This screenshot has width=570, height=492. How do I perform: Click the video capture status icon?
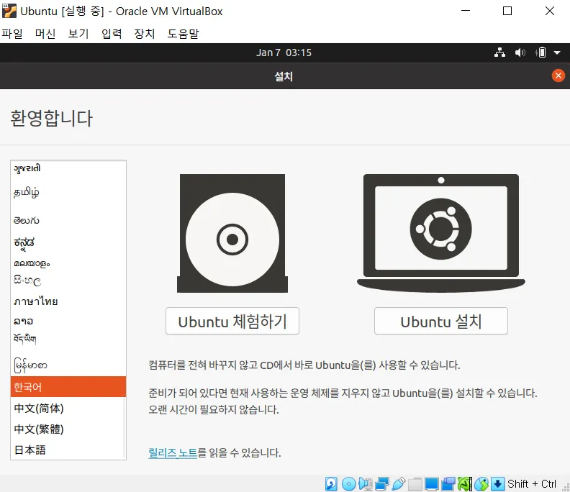448,484
